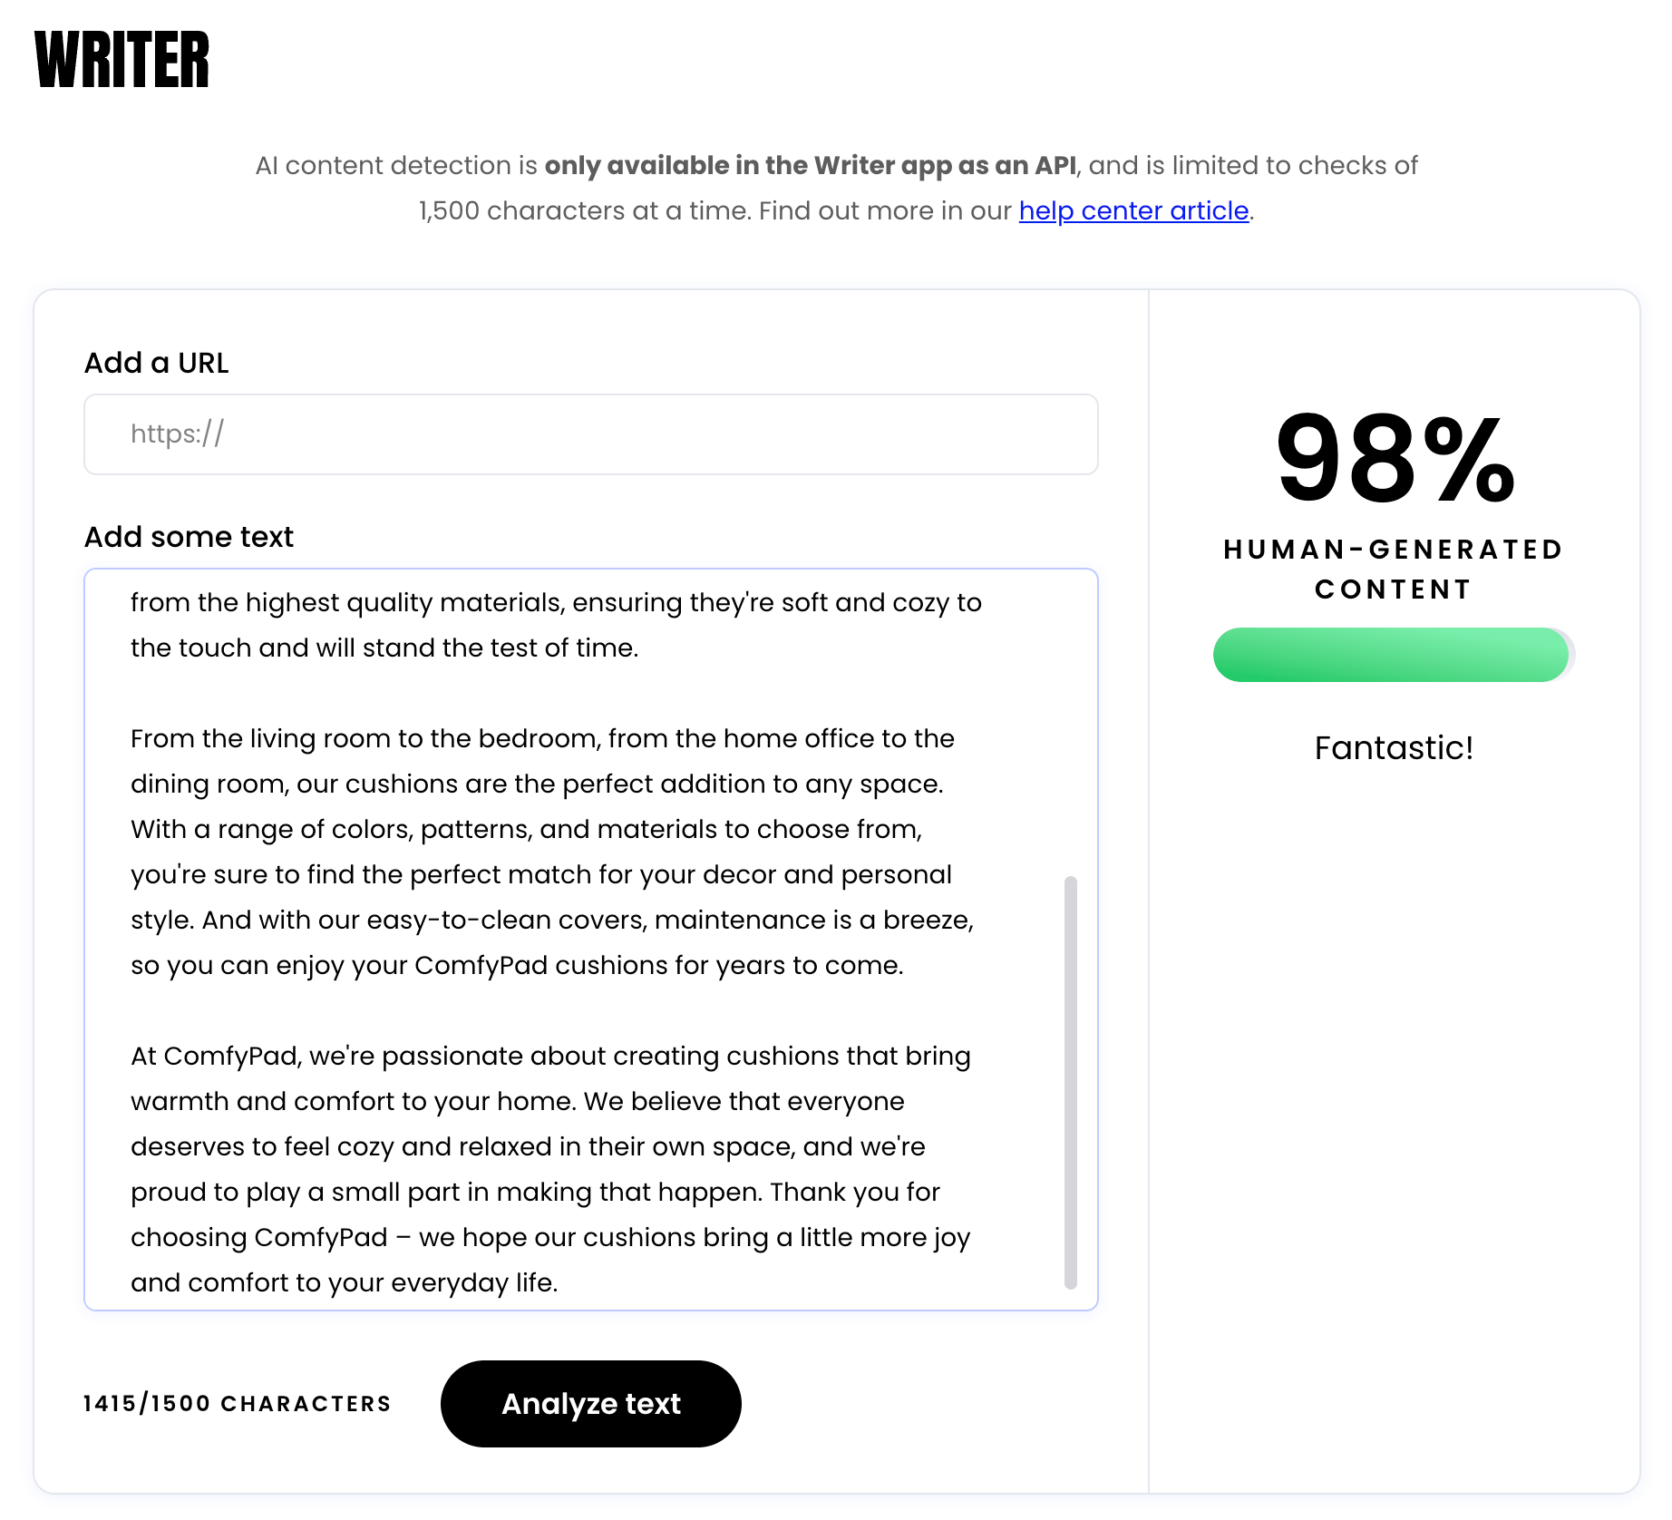Screen dimensions: 1672x1520
Task: Click the line 'the touch and will stand'
Action: [x=384, y=648]
